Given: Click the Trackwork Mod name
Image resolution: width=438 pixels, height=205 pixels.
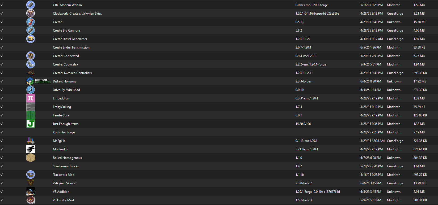Looking at the screenshot, I should click(x=64, y=175).
